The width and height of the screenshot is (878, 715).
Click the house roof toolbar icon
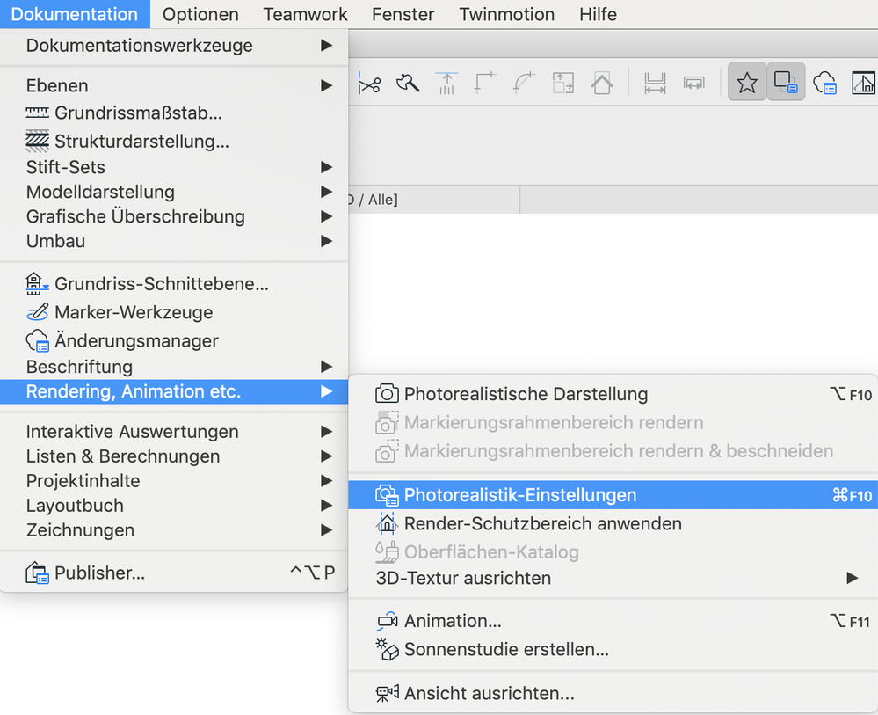[x=601, y=84]
